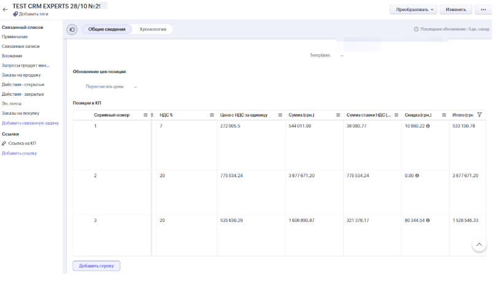The width and height of the screenshot is (495, 287).
Task: Go back using the left arrow
Action: (x=5, y=10)
